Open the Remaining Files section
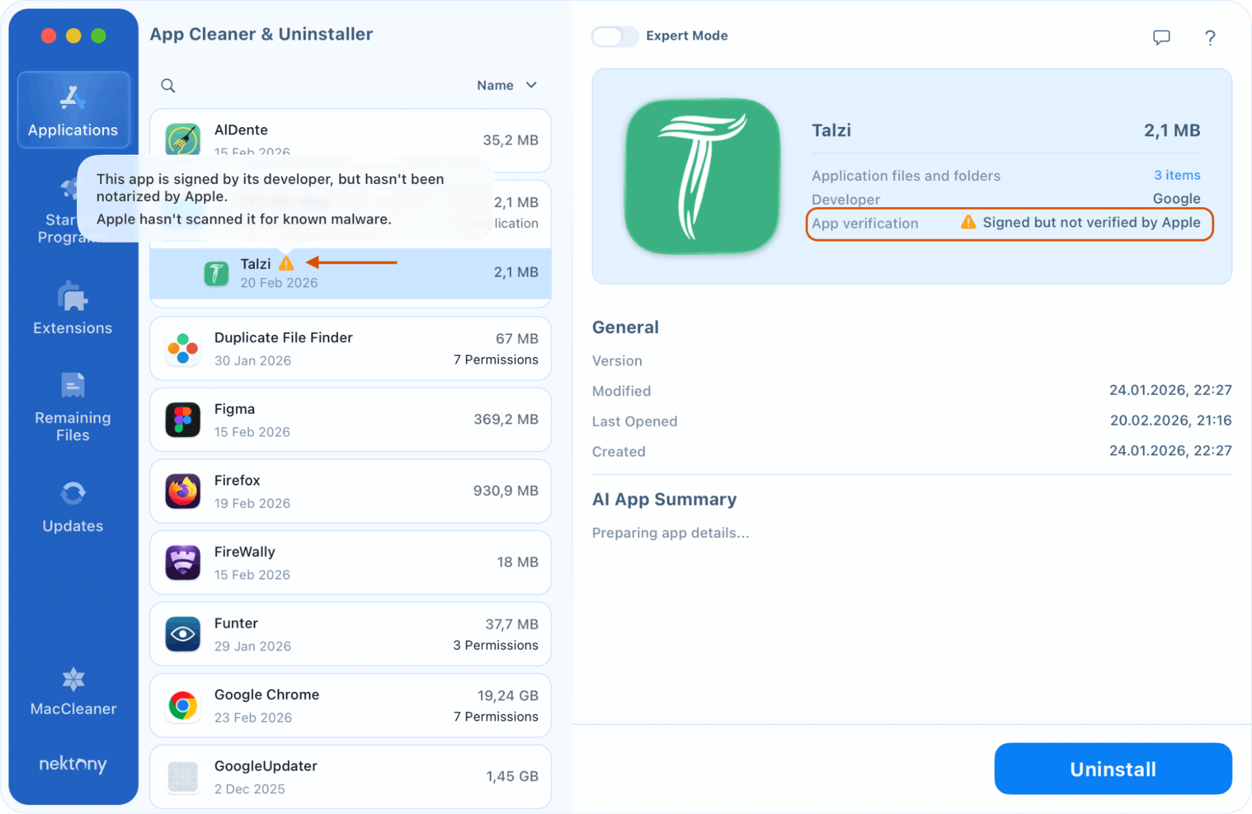Viewport: 1252px width, 814px height. point(72,407)
